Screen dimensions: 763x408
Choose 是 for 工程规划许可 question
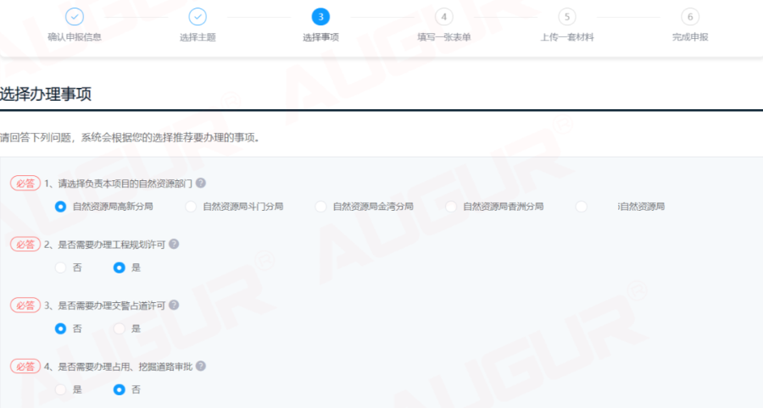[x=120, y=267]
